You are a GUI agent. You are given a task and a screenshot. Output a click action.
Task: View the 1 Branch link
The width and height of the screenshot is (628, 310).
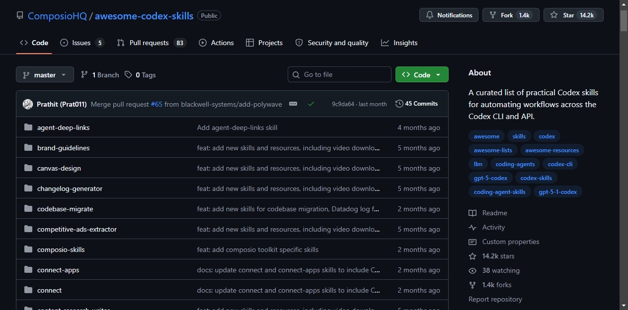(x=100, y=75)
